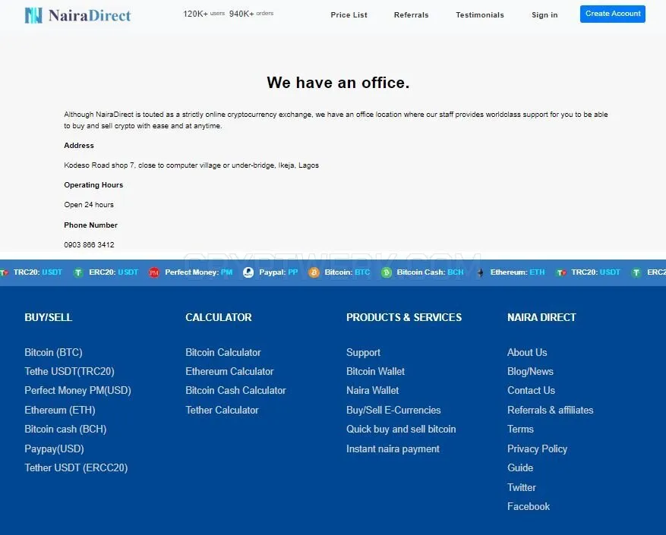Viewport: 666px width, 535px height.
Task: Open Tether USDT (ERCC20) link
Action: click(x=76, y=468)
